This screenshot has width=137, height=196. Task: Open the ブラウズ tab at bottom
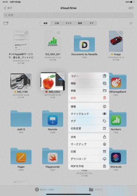[x=95, y=189]
